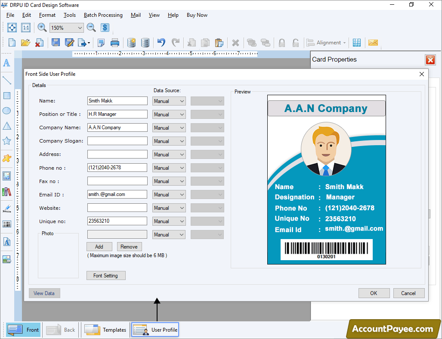Open Data Source dropdown for Unique no
The width and height of the screenshot is (442, 339).
tap(169, 221)
